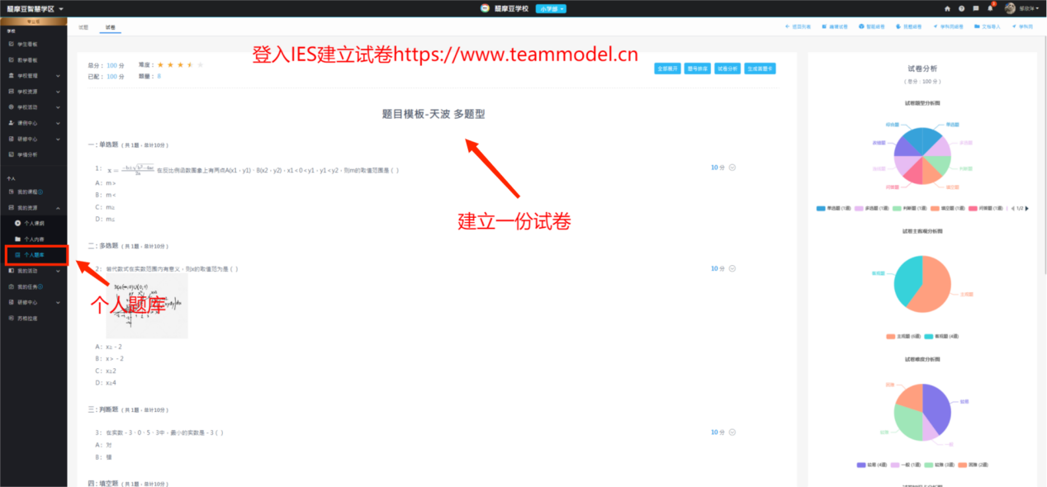Click the 文档导入 folder icon
1047x487 pixels.
978,26
